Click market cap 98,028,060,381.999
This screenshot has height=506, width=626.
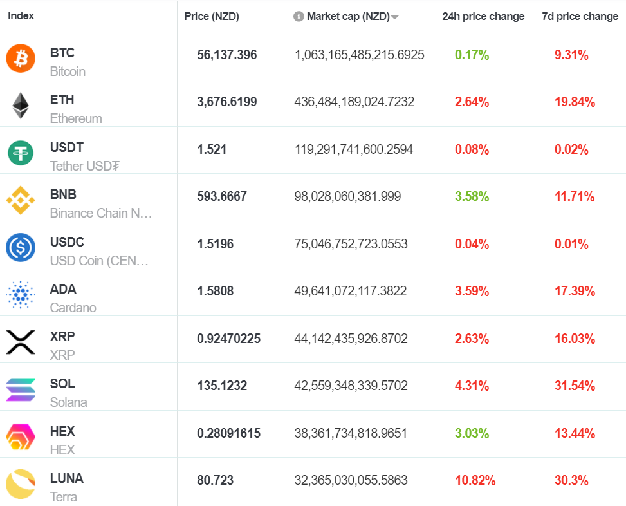coord(347,196)
